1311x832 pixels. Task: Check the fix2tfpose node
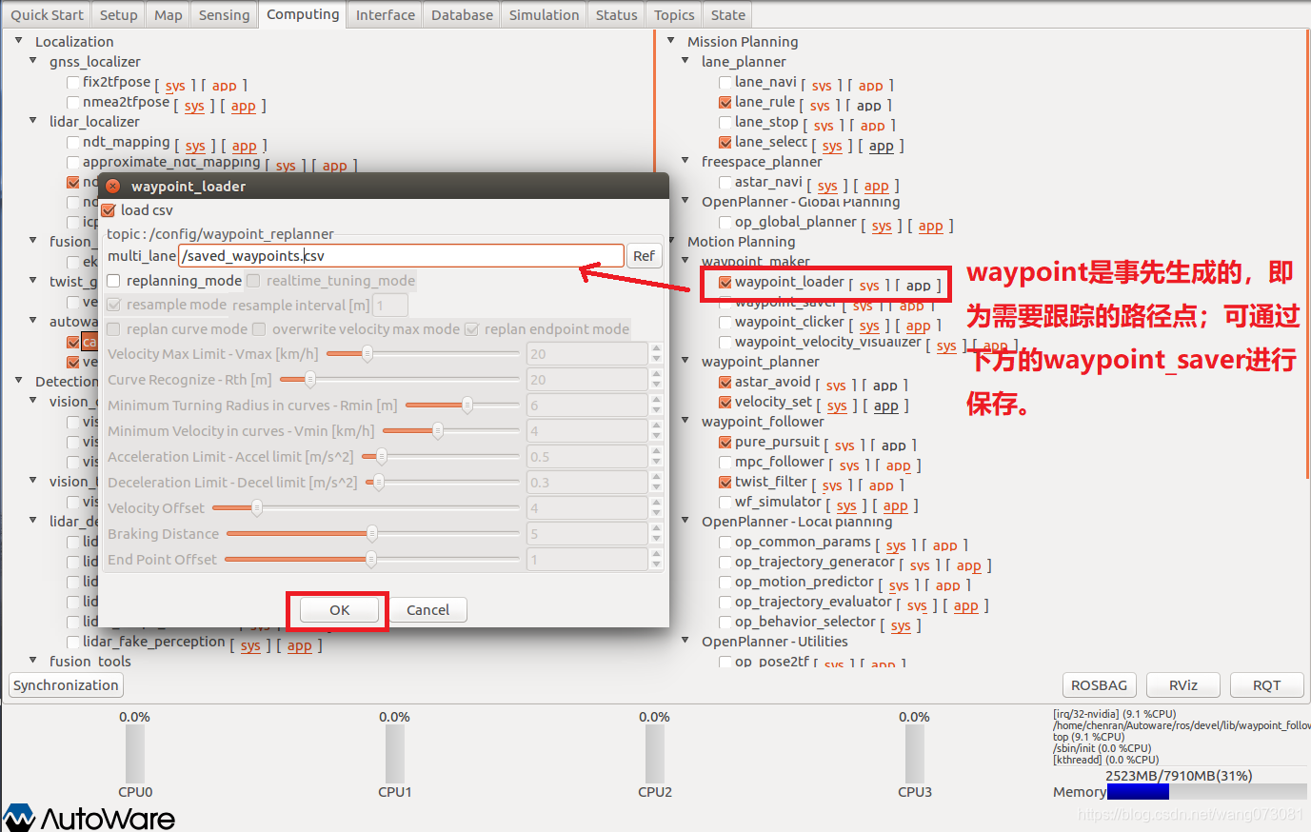(73, 83)
